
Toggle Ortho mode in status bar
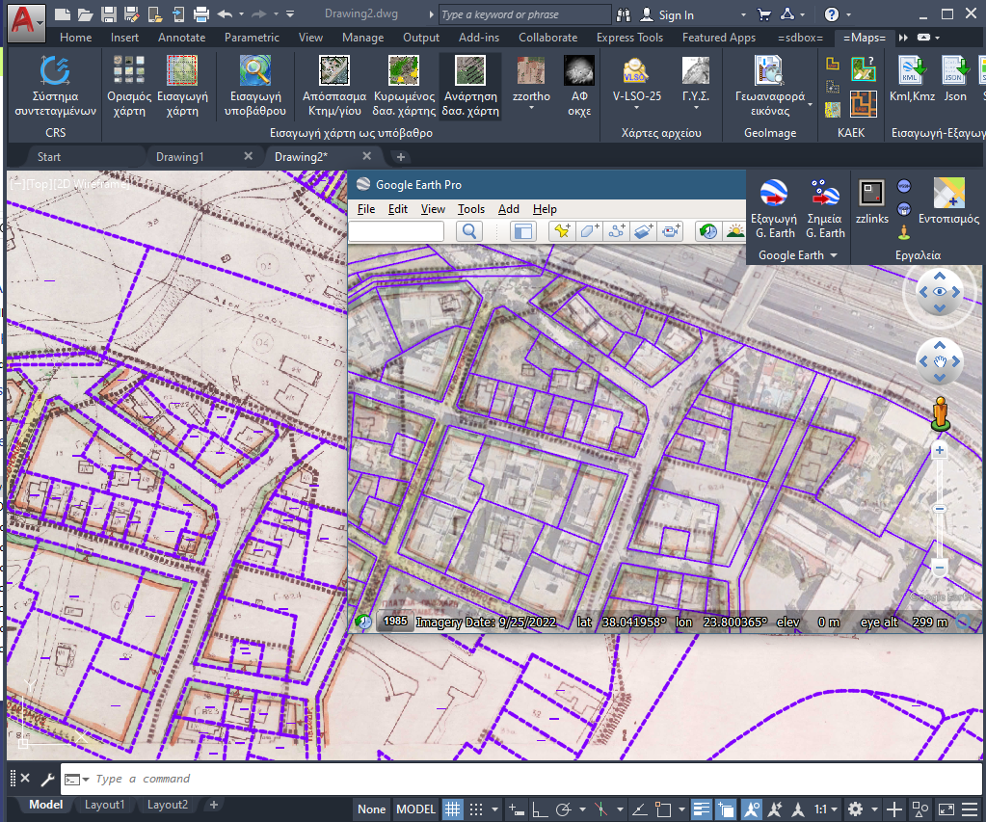[x=540, y=809]
